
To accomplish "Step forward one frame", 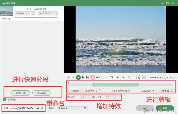I will click(x=83, y=77).
